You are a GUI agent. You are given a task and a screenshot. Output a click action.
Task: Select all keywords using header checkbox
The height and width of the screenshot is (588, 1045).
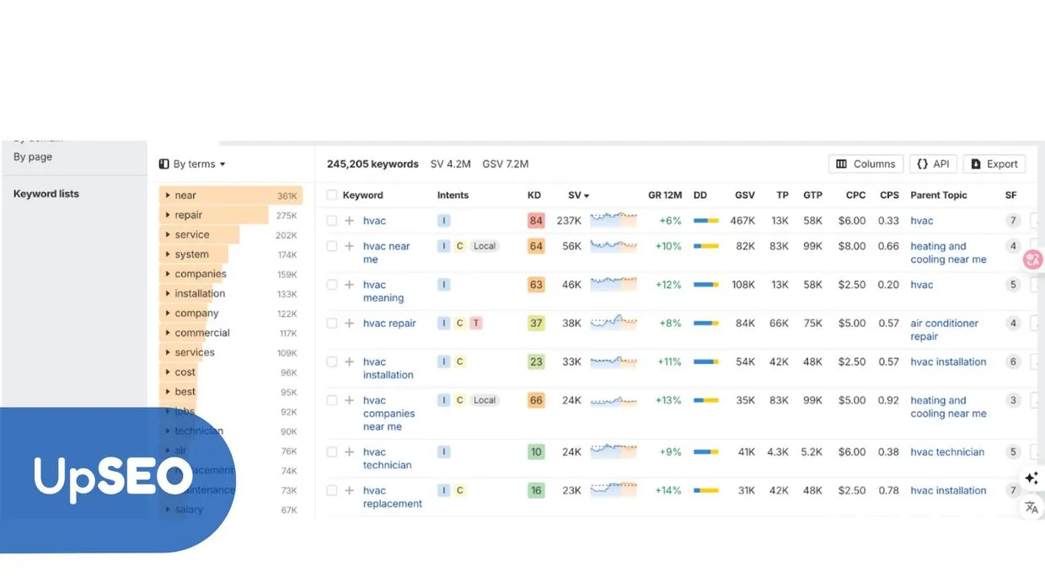331,195
